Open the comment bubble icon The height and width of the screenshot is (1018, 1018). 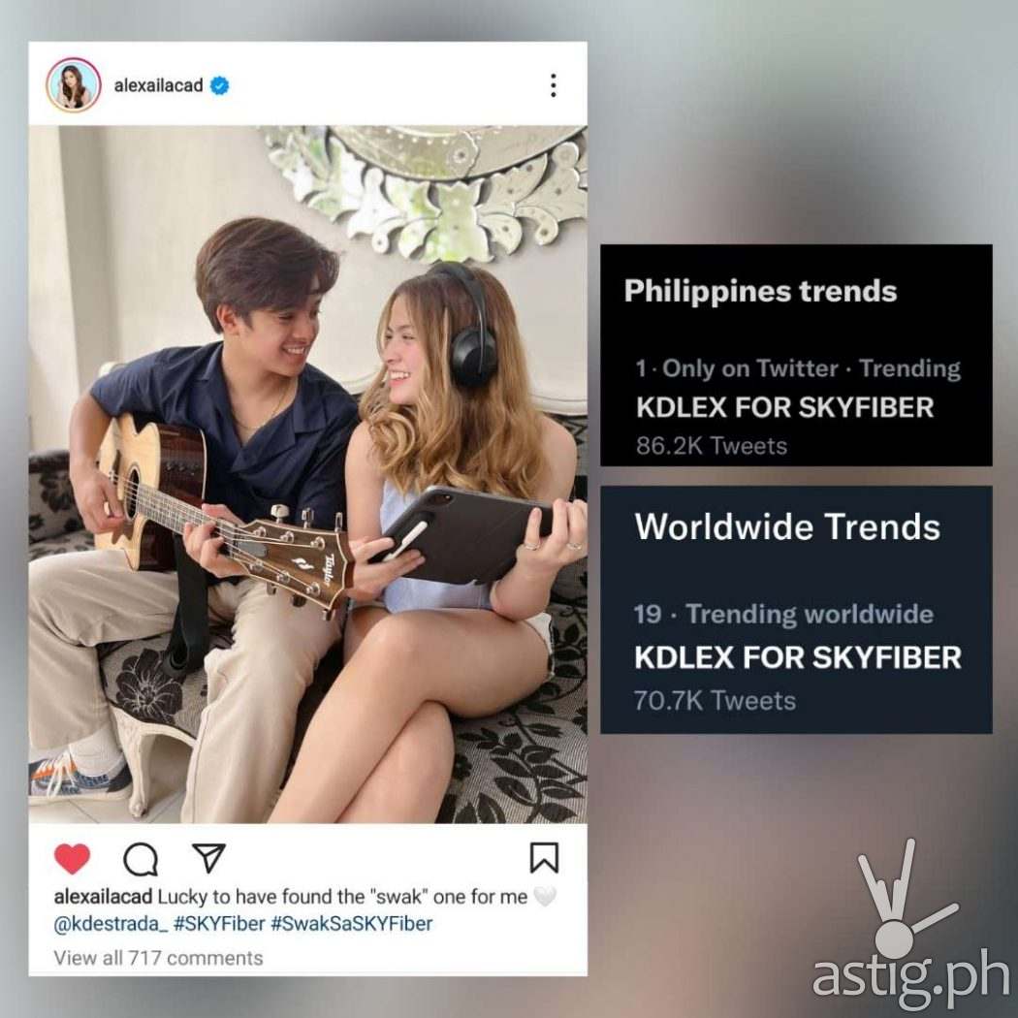[141, 859]
